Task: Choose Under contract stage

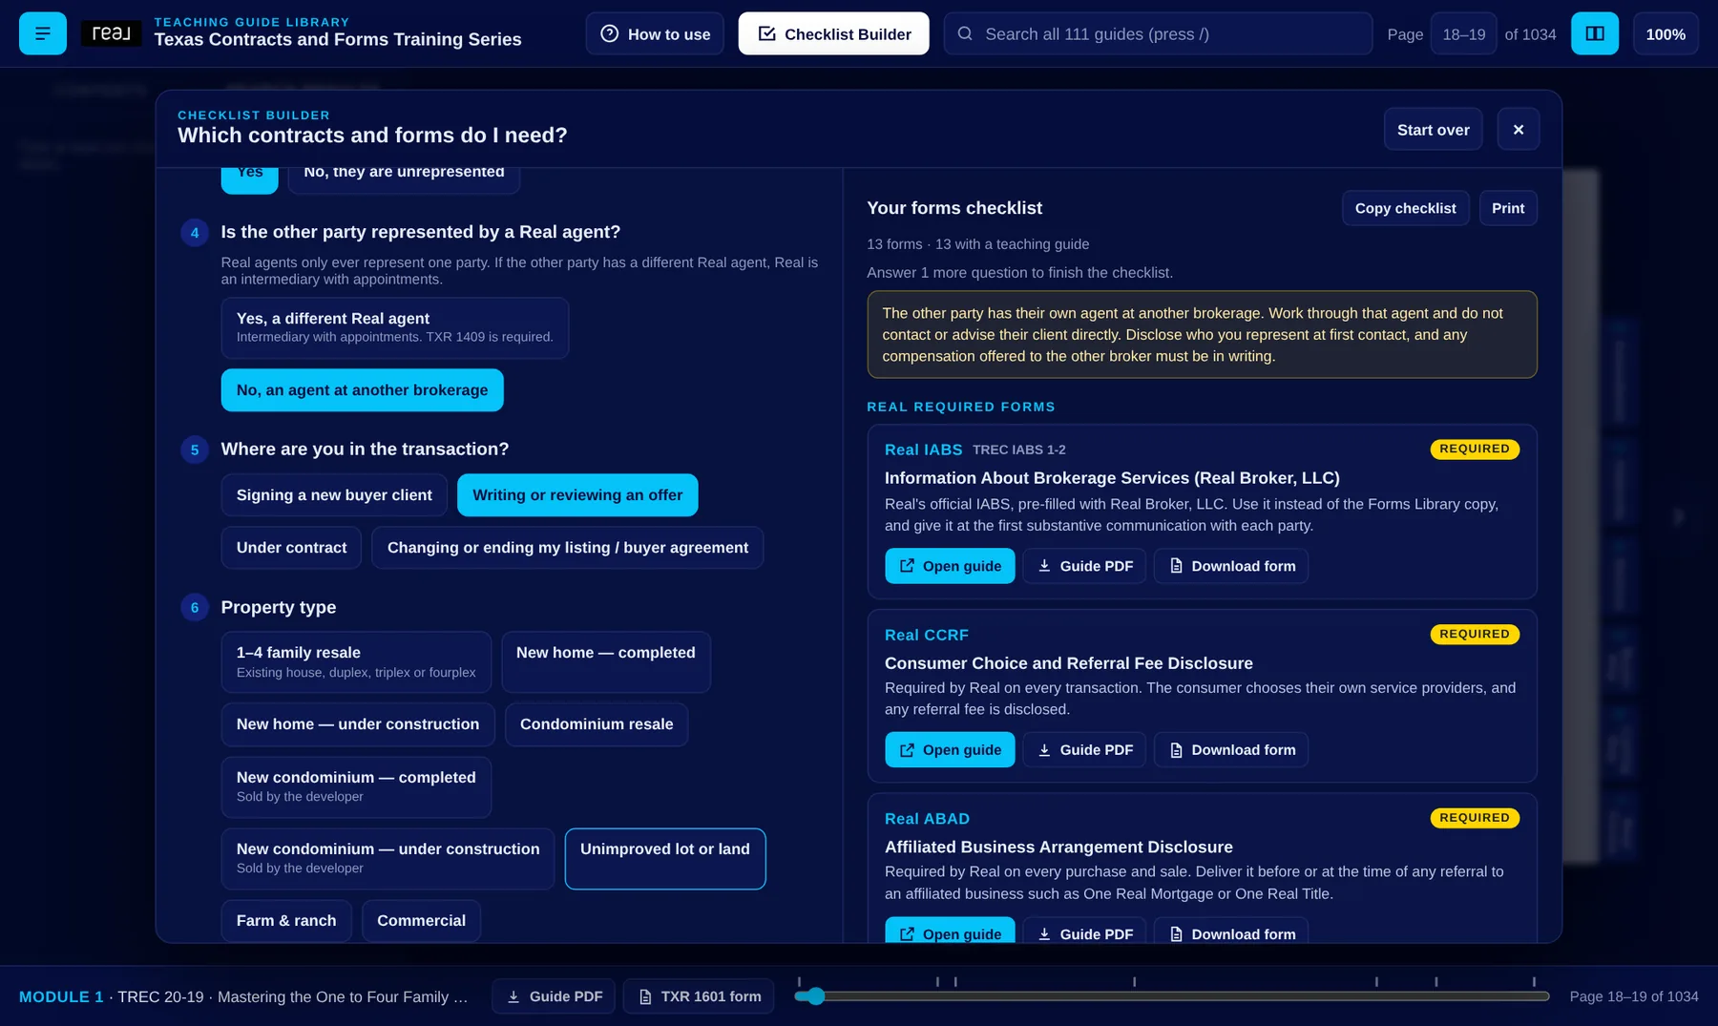Action: coord(291,548)
